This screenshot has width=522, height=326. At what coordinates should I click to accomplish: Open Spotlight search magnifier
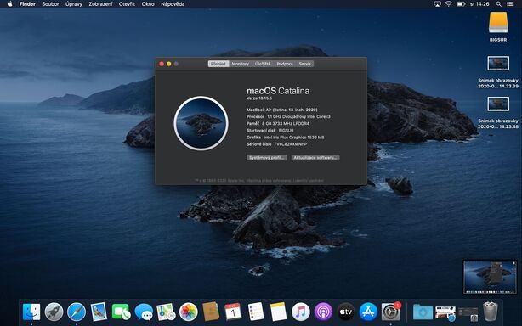coord(498,4)
